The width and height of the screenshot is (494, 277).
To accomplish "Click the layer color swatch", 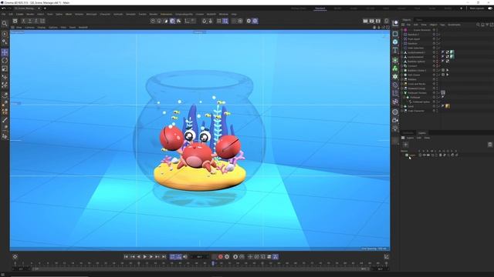I will 407,155.
